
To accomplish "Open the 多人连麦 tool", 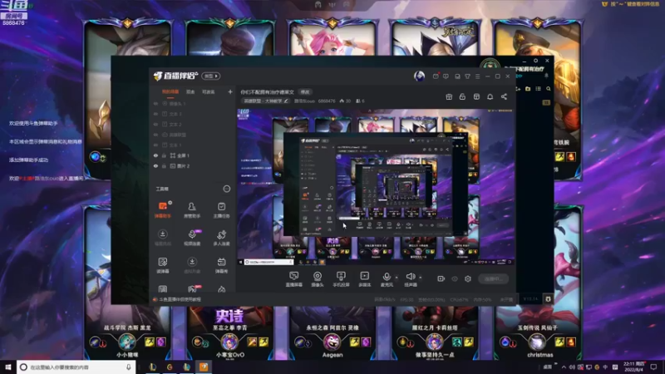I will [x=221, y=238].
